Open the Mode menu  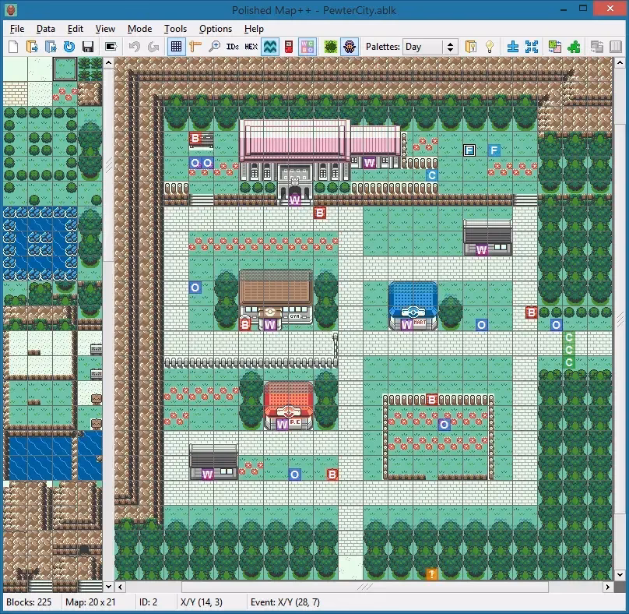[139, 29]
